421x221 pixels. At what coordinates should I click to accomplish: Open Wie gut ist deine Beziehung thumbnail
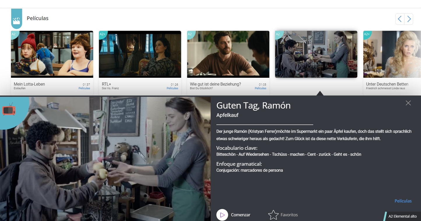(x=228, y=54)
